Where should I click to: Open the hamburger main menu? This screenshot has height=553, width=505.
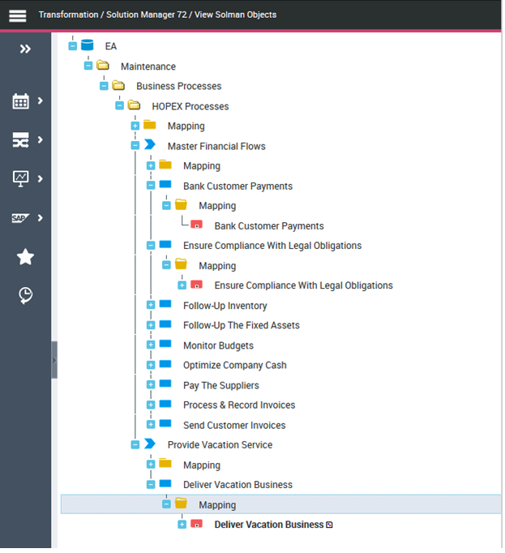coord(17,15)
